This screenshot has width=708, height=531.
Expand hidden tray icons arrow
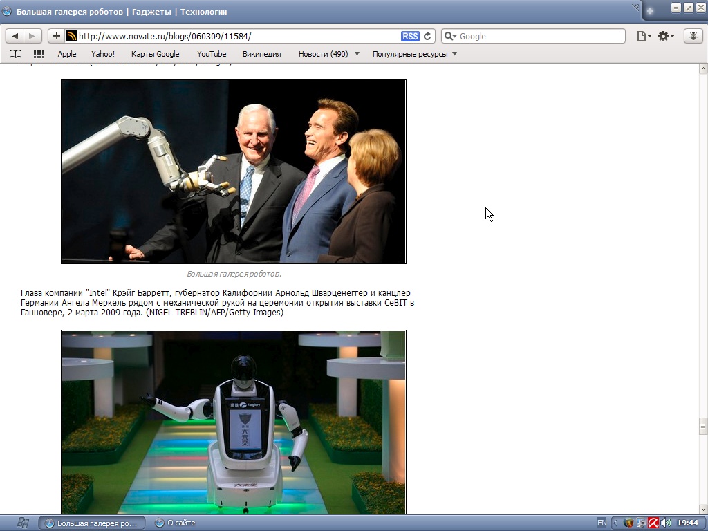615,523
